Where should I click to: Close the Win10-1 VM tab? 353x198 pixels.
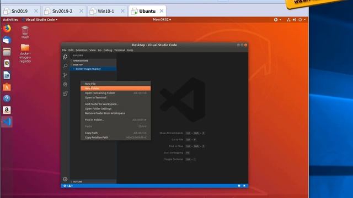pos(122,11)
